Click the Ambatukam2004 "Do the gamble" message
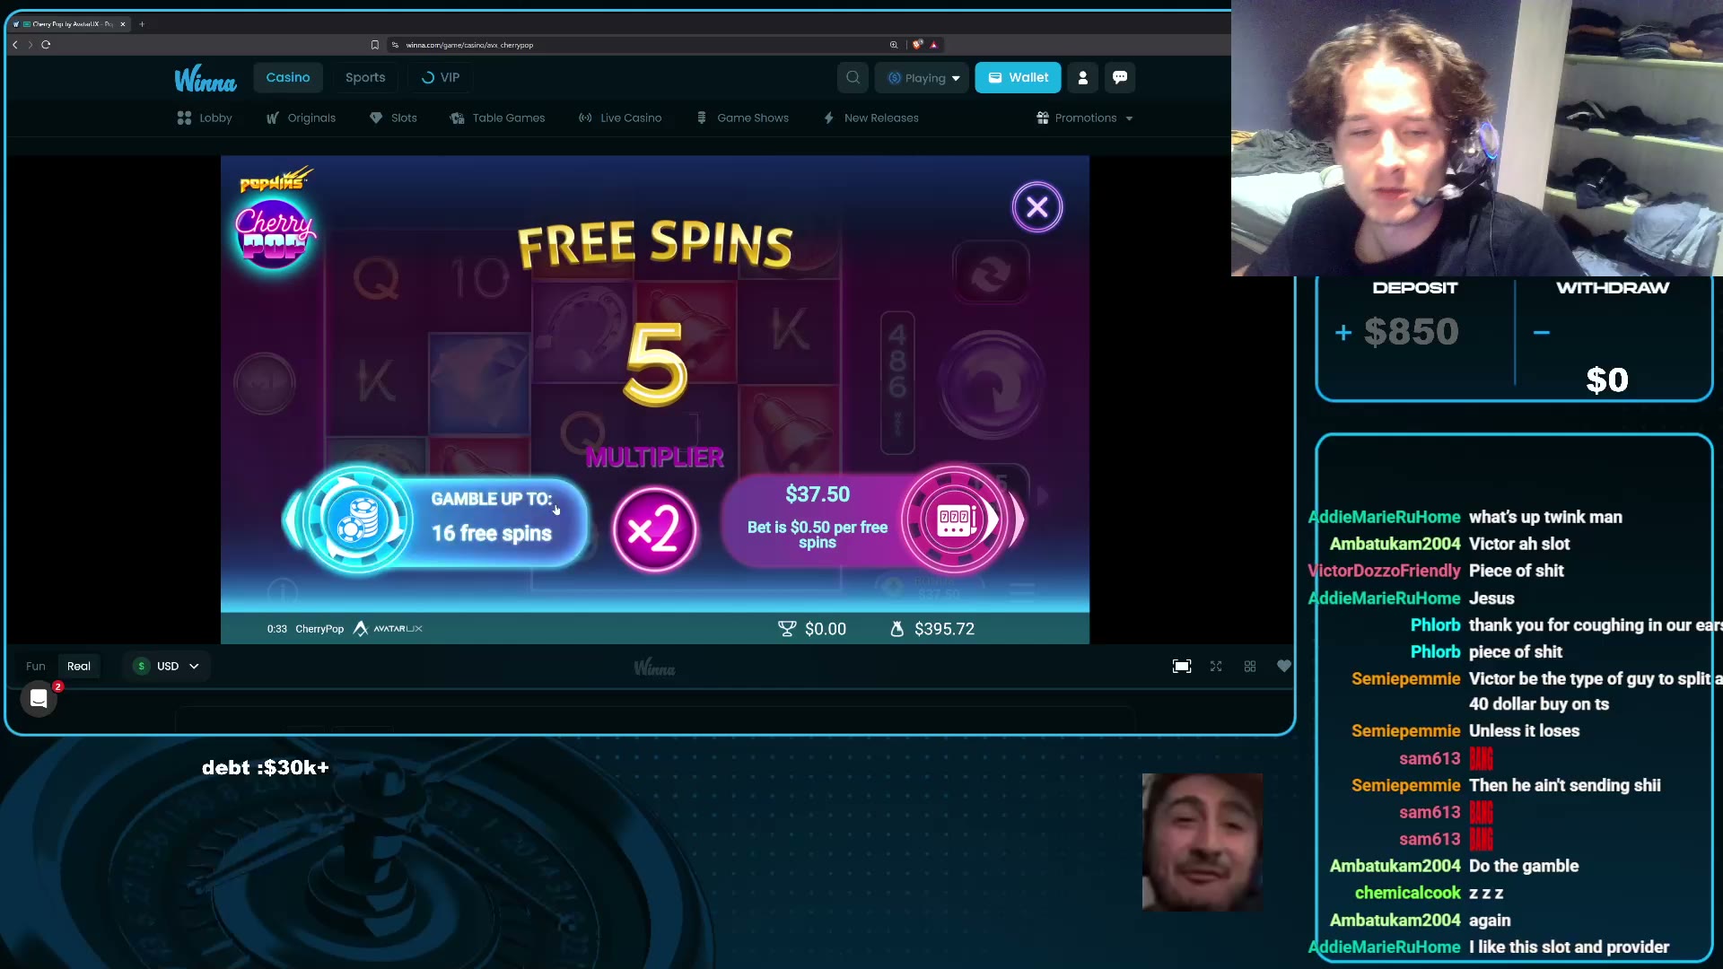The image size is (1723, 969). pyautogui.click(x=1524, y=866)
